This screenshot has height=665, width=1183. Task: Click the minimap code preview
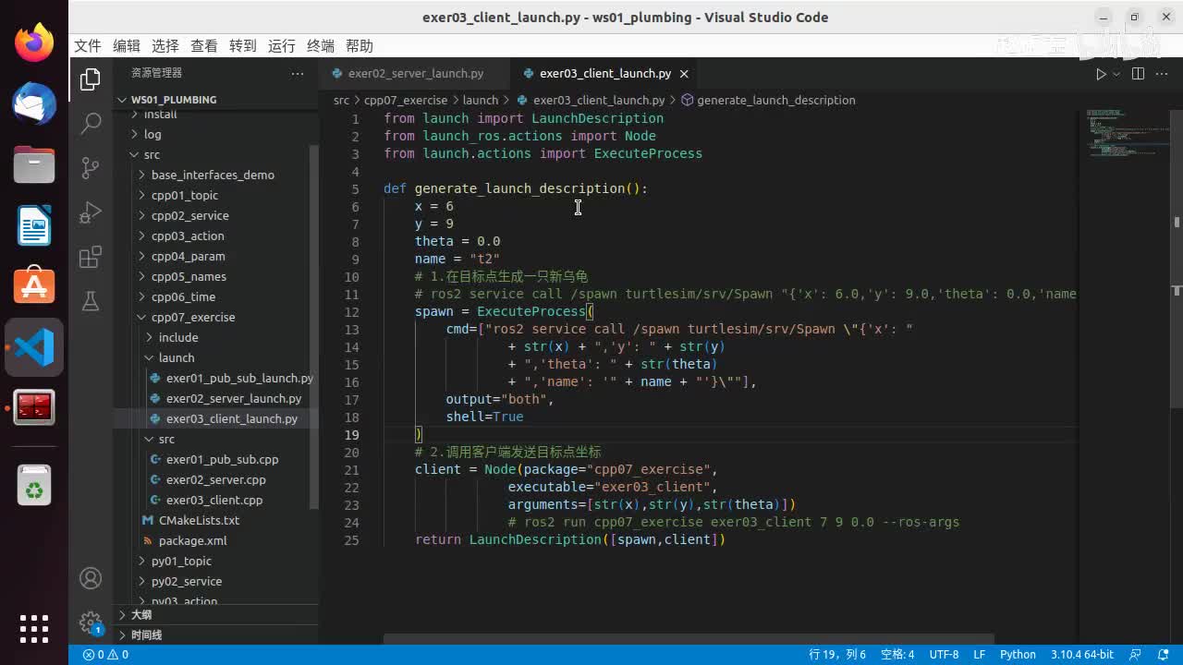tap(1120, 134)
